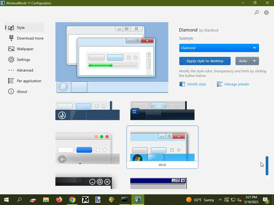Viewport: 274px width, 205px height.
Task: Open the Manage presets link
Action: pos(237,84)
